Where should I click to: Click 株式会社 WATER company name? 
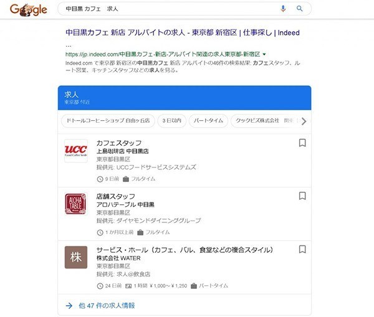coord(118,258)
